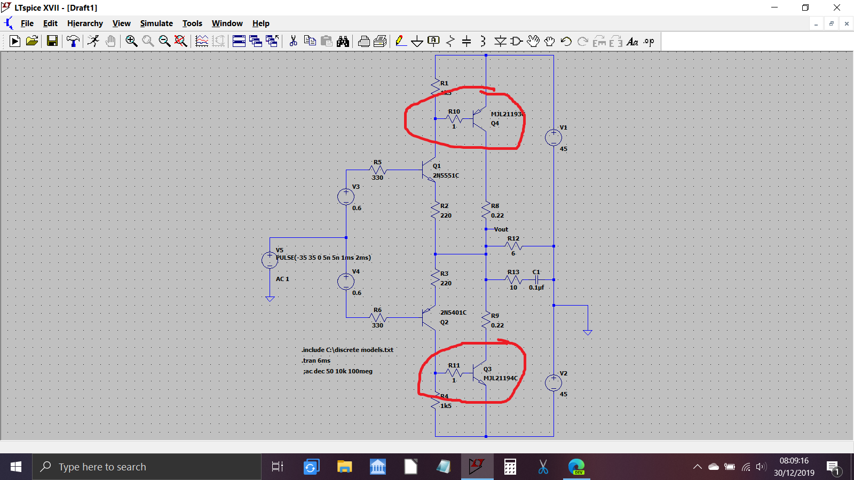Add a SPICE directive with the .op icon
This screenshot has height=480, width=854.
(649, 41)
